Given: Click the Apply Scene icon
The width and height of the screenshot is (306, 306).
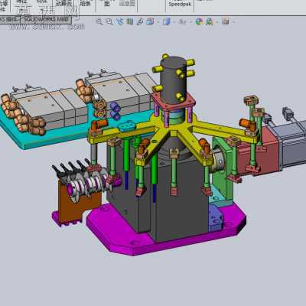Looking at the screenshot, I should coord(210,21).
